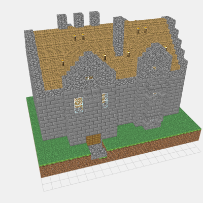This screenshot has width=203, height=203.
Task: Click the torch just right of central chimney
Action: click(x=128, y=54)
